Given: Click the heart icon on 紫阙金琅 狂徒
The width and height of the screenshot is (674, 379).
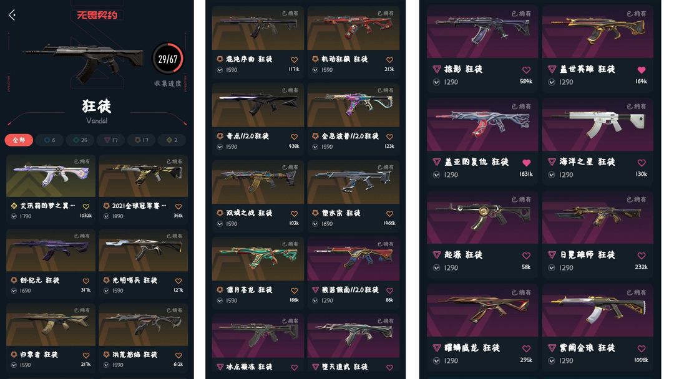Looking at the screenshot, I should coord(642,348).
